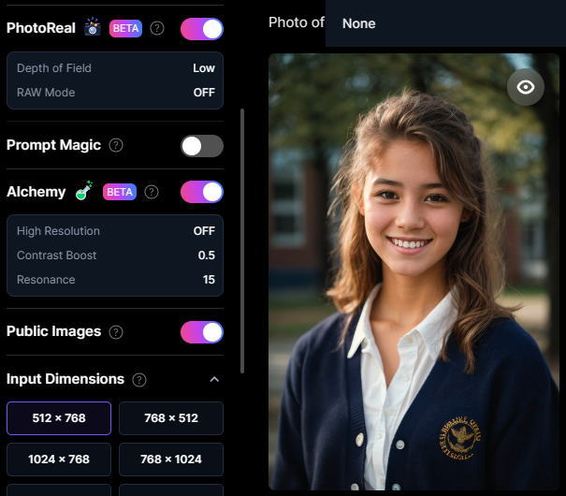
Task: Enable the Prompt Magic toggle
Action: (x=202, y=146)
